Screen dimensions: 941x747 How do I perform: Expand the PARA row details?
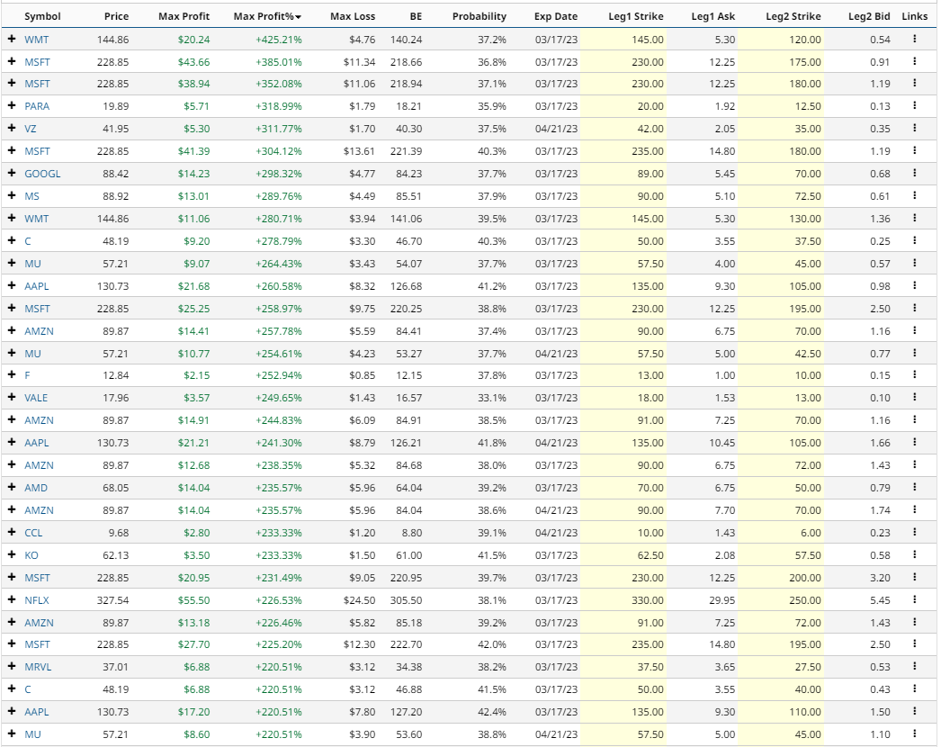[12, 105]
